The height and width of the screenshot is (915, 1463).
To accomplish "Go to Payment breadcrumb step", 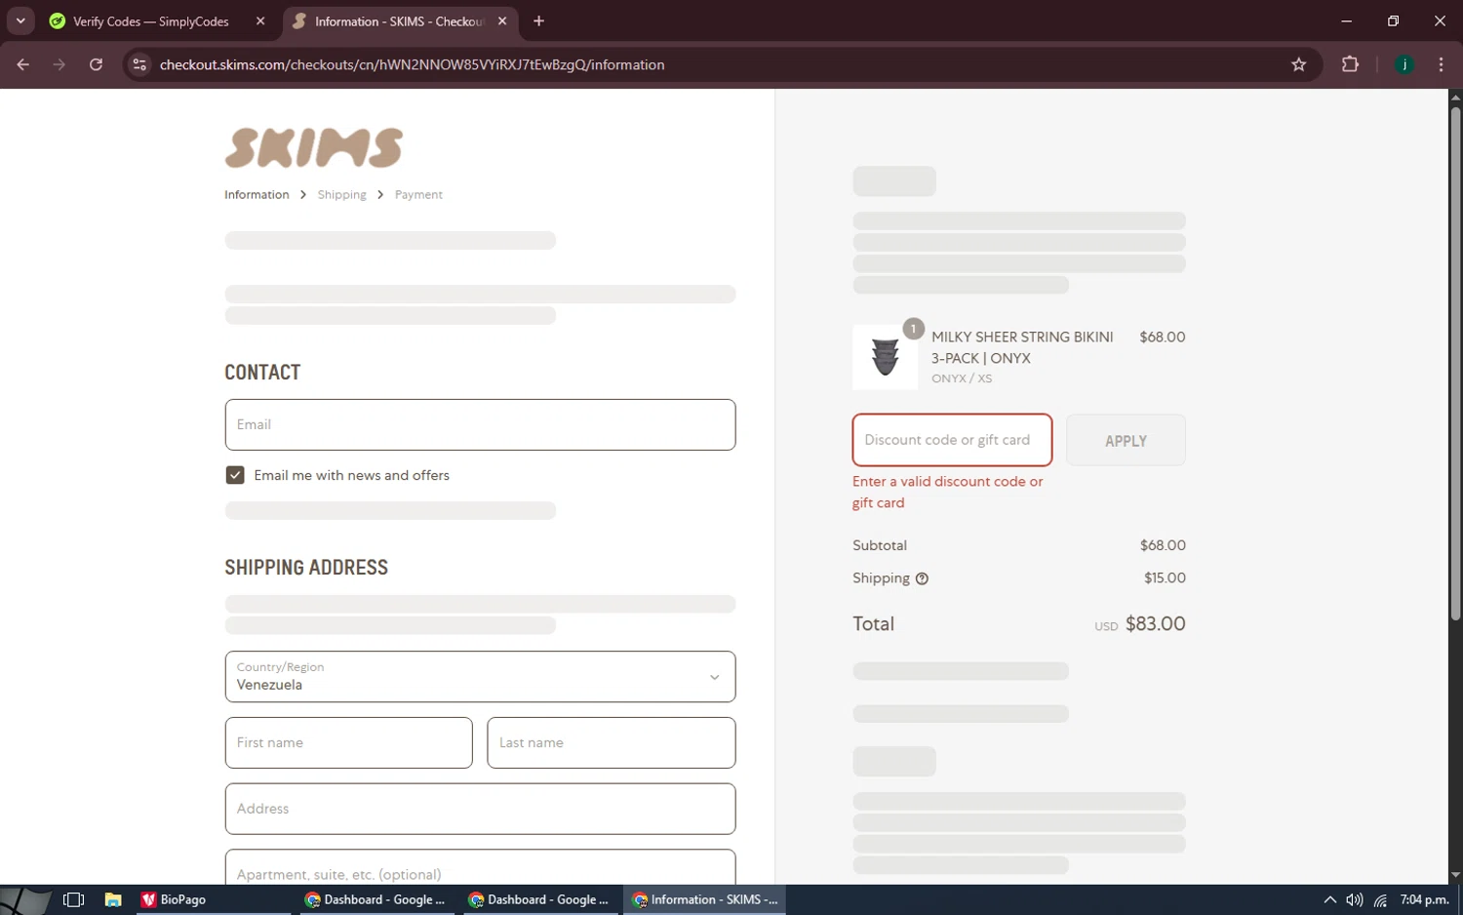I will tap(418, 195).
